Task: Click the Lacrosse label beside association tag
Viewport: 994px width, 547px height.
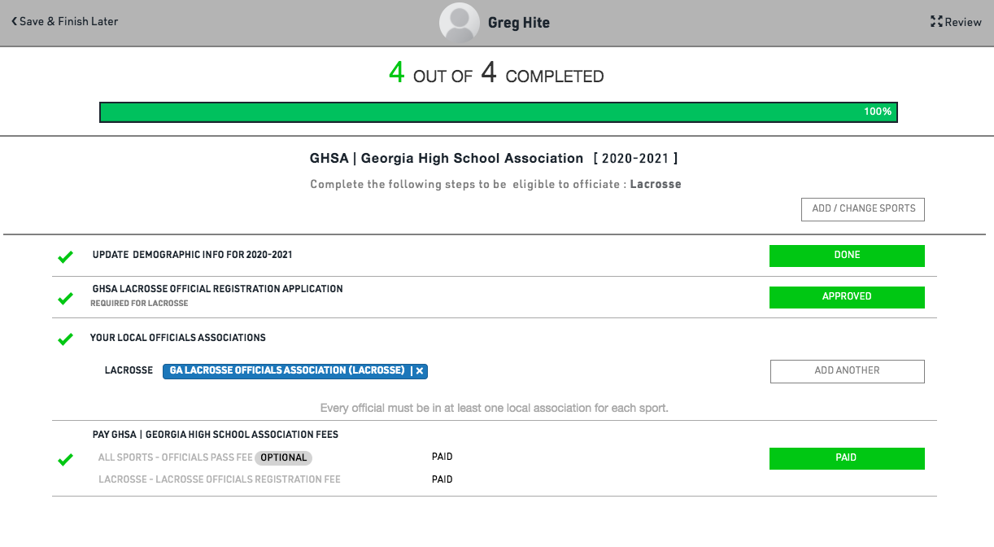Action: click(x=129, y=370)
